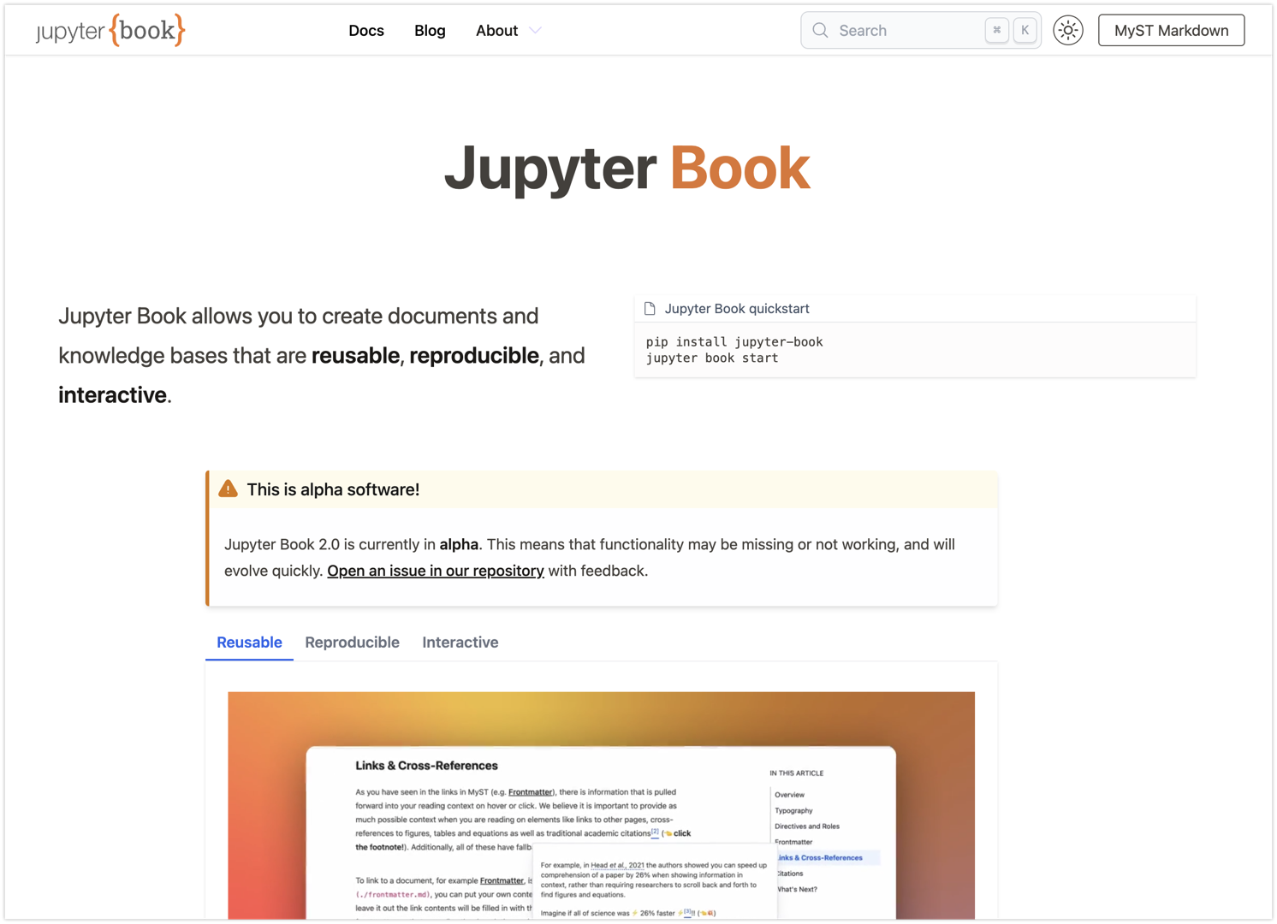Image resolution: width=1277 pixels, height=924 pixels.
Task: Click the orange alpha warning triangle icon
Action: [228, 489]
